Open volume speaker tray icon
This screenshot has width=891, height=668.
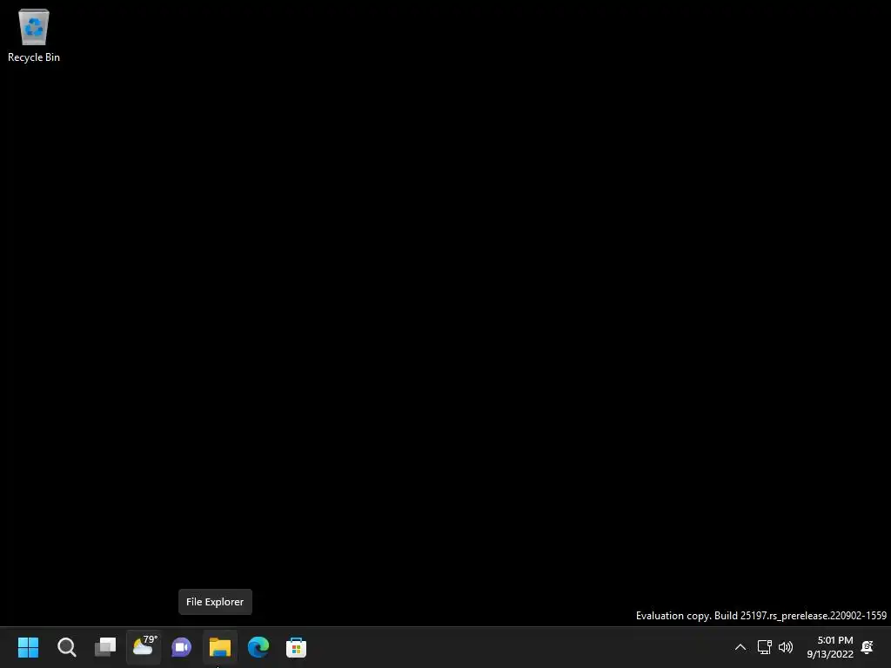point(786,647)
